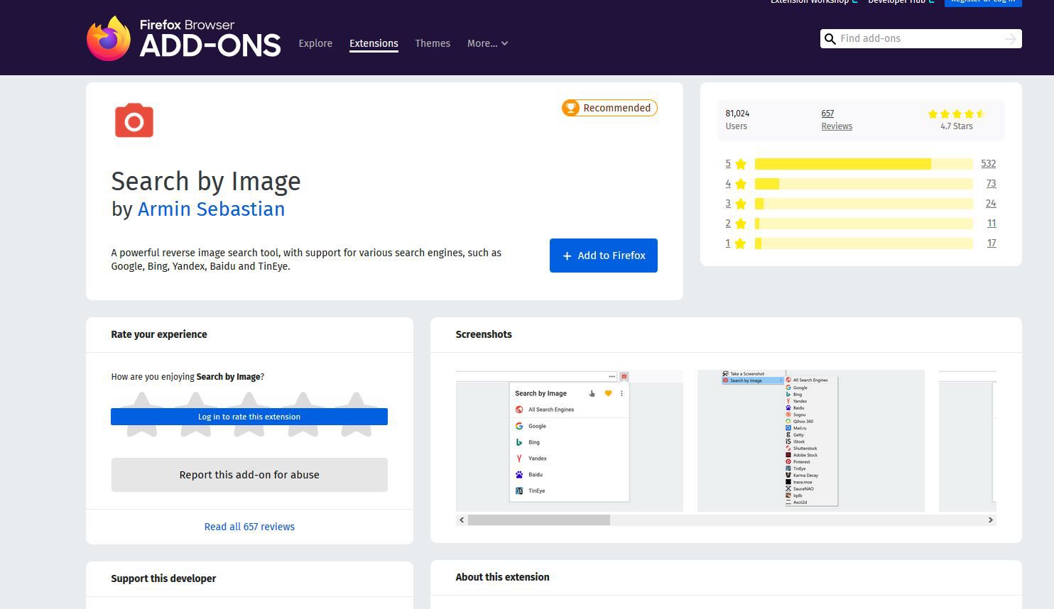The image size is (1054, 609).
Task: Open the Themes tab
Action: click(x=433, y=43)
